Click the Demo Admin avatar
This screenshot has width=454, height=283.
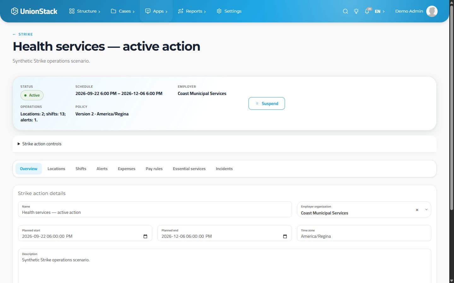[432, 11]
